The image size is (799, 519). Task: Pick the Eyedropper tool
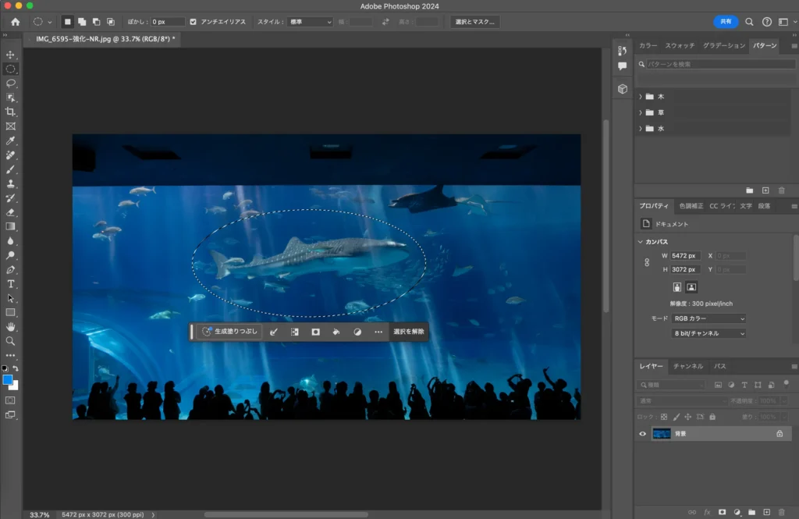(11, 140)
